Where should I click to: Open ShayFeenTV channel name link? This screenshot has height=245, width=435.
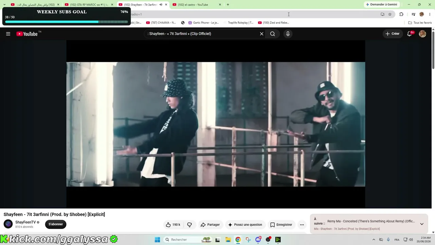[25, 222]
